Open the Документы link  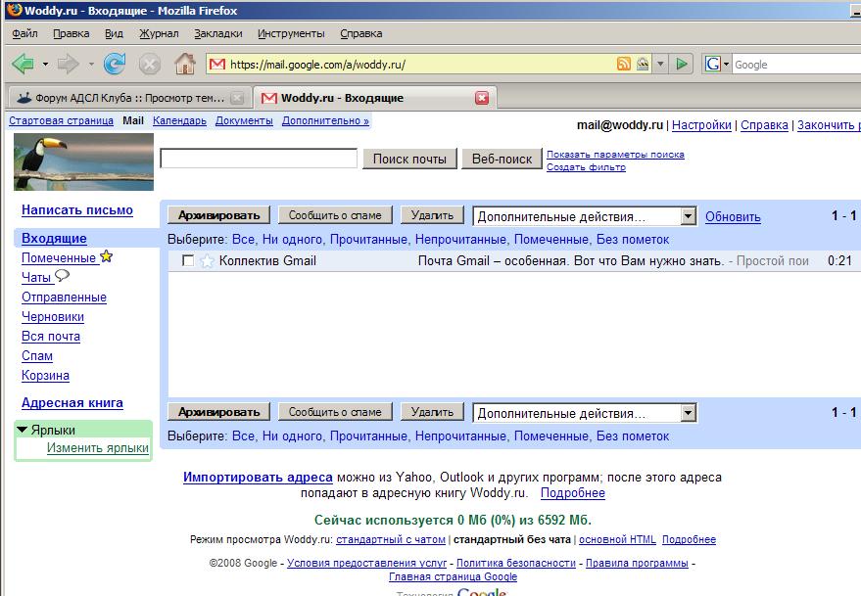(244, 120)
